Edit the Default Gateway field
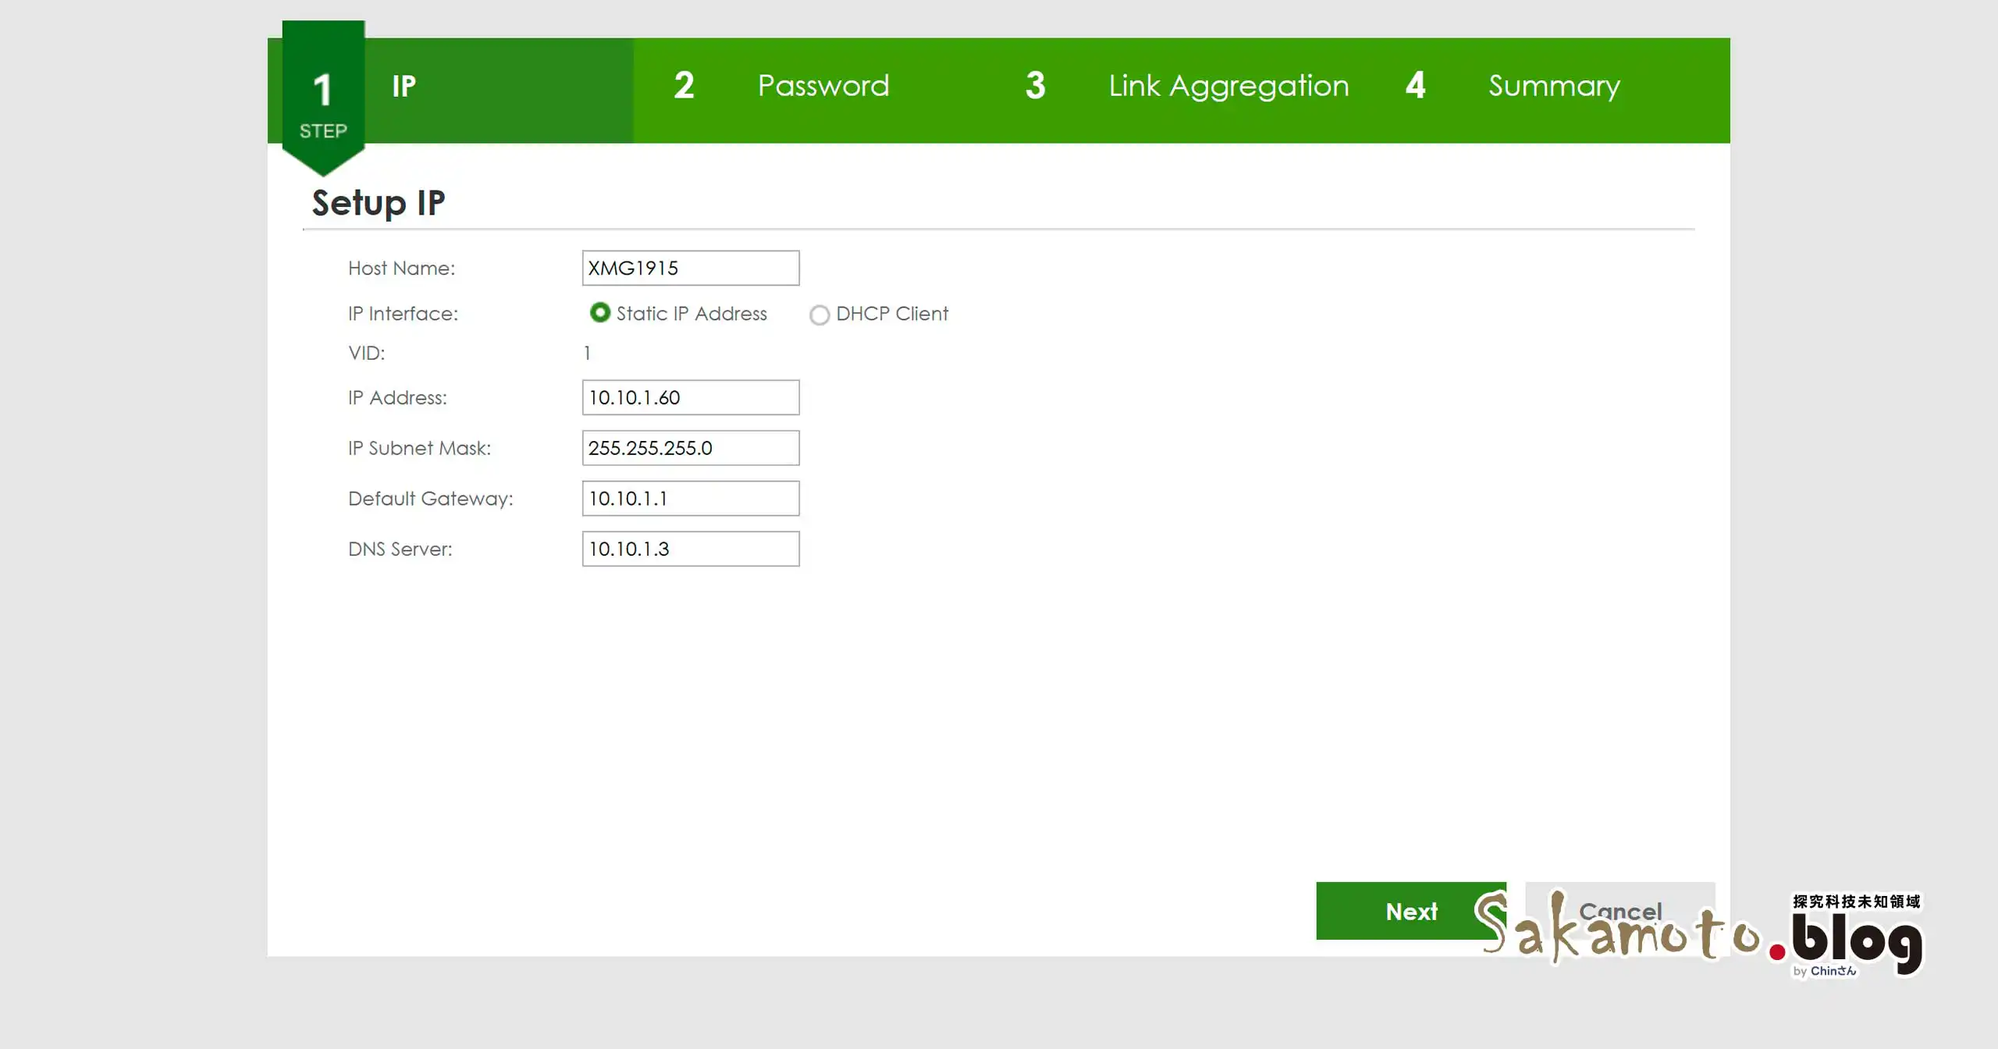Screen dimensions: 1998x1049 (689, 498)
